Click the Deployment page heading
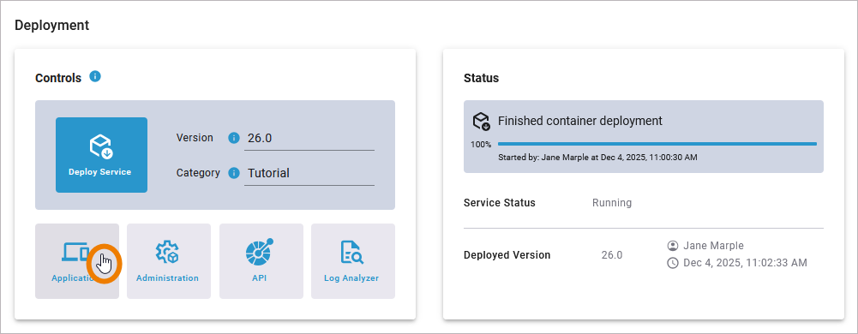The image size is (858, 334). [x=52, y=25]
